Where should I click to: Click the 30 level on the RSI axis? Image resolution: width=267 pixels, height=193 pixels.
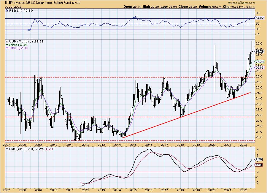(x=258, y=29)
